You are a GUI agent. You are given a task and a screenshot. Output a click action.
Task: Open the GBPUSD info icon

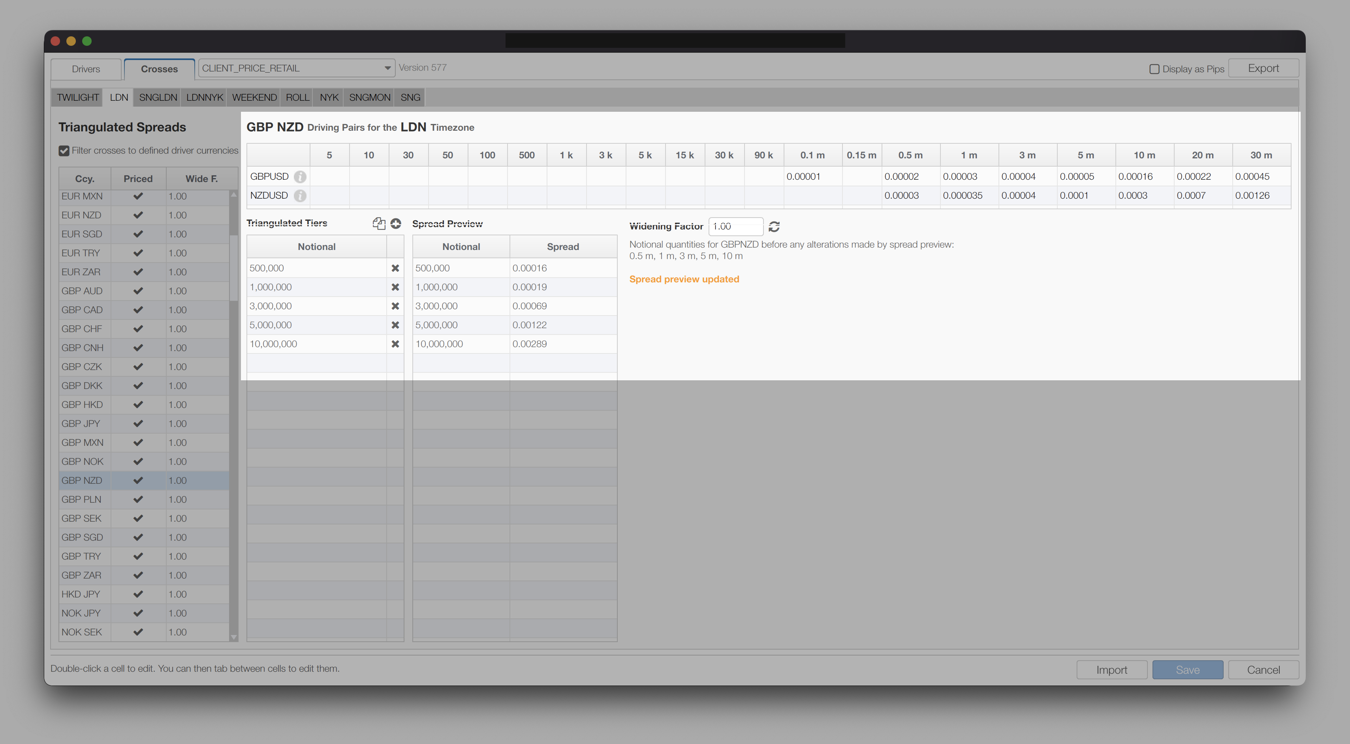pos(300,177)
